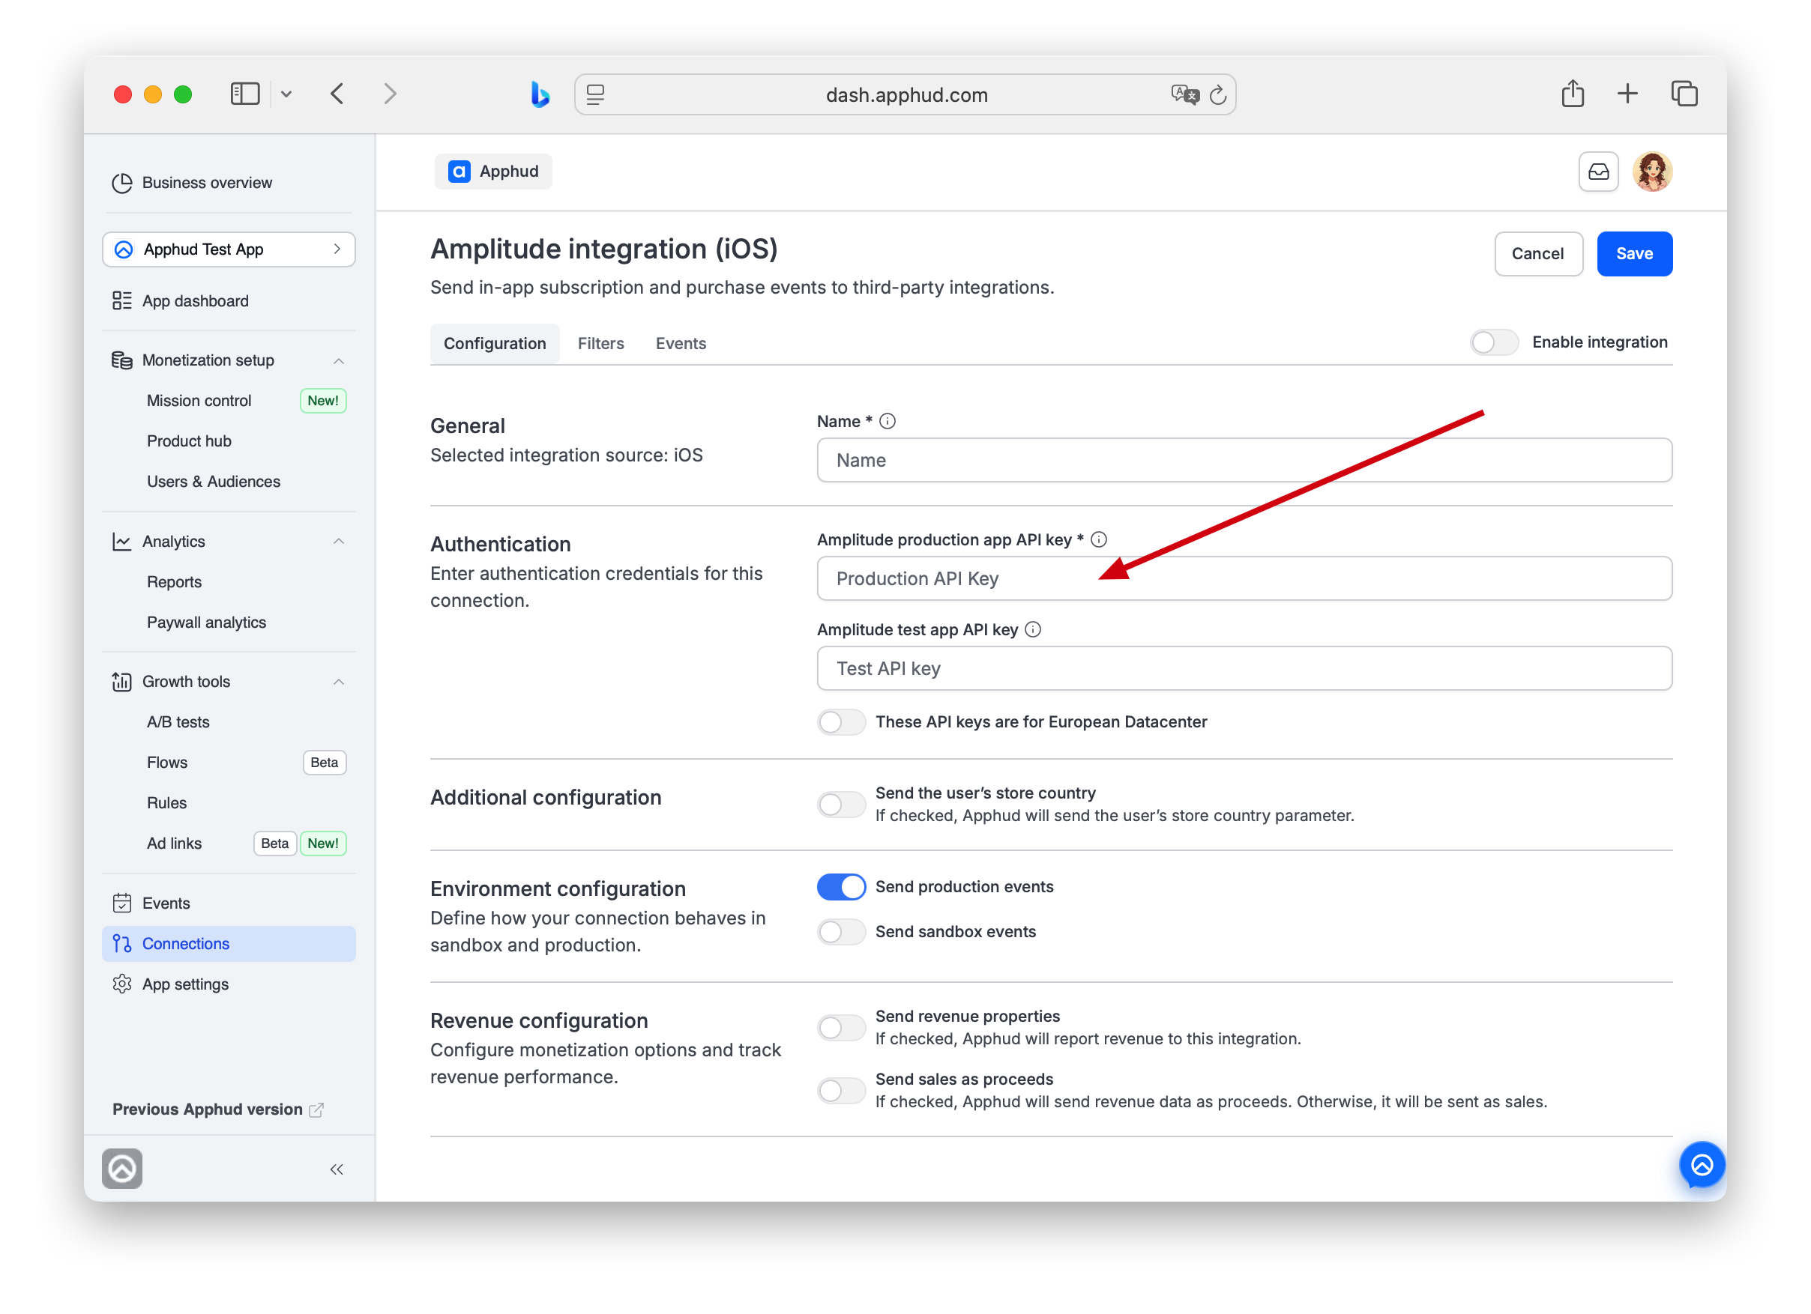
Task: Click the Save button
Action: click(1634, 254)
